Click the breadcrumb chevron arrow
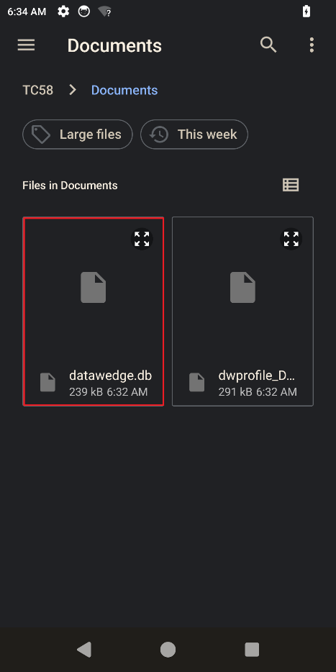Screen dimensions: 336x672 point(73,90)
